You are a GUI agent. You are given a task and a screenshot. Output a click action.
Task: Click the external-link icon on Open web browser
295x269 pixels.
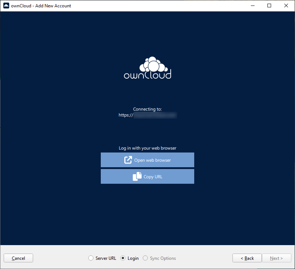128,160
